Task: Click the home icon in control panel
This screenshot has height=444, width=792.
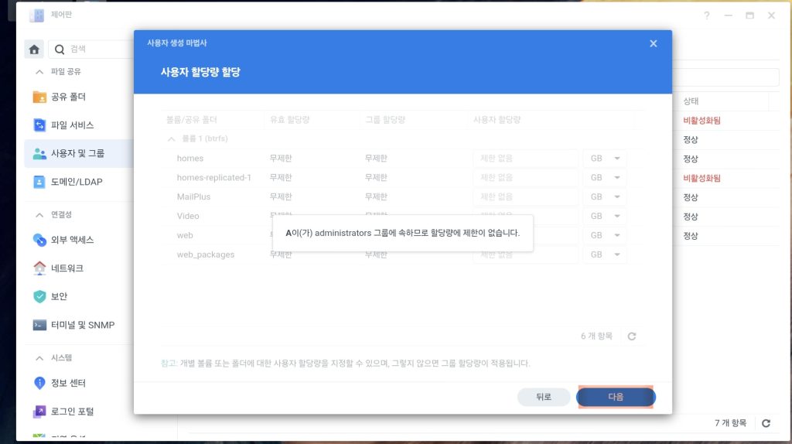Action: (34, 50)
